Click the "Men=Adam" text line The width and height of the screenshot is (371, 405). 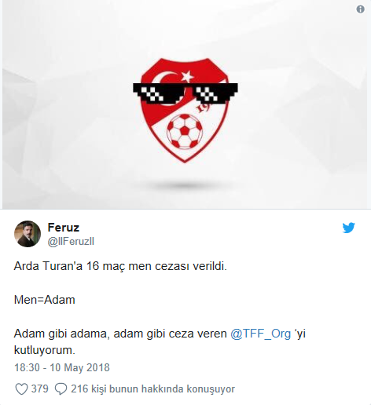tap(45, 300)
